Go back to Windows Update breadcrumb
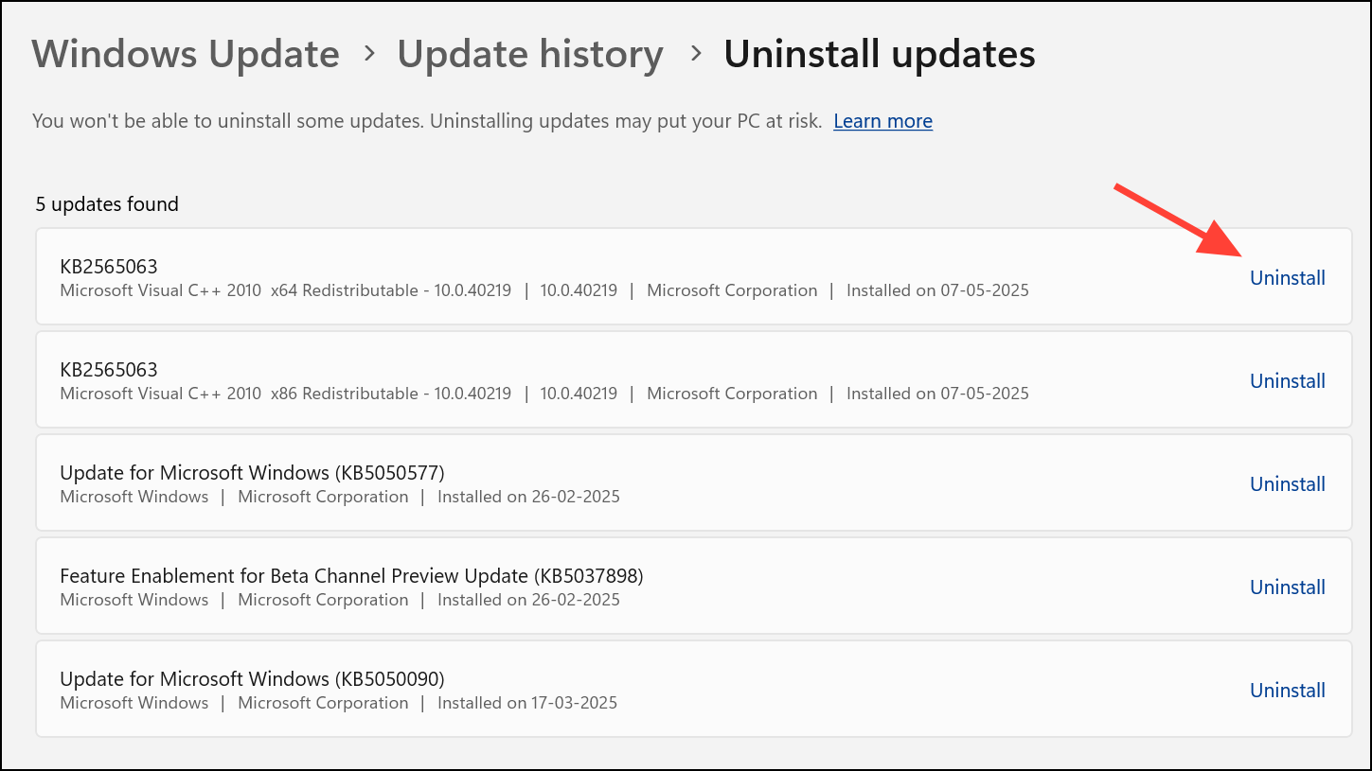This screenshot has width=1372, height=771. [x=186, y=54]
